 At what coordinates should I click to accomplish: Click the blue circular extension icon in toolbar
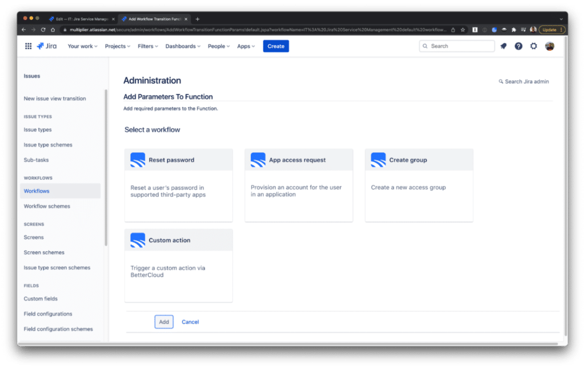coord(494,30)
